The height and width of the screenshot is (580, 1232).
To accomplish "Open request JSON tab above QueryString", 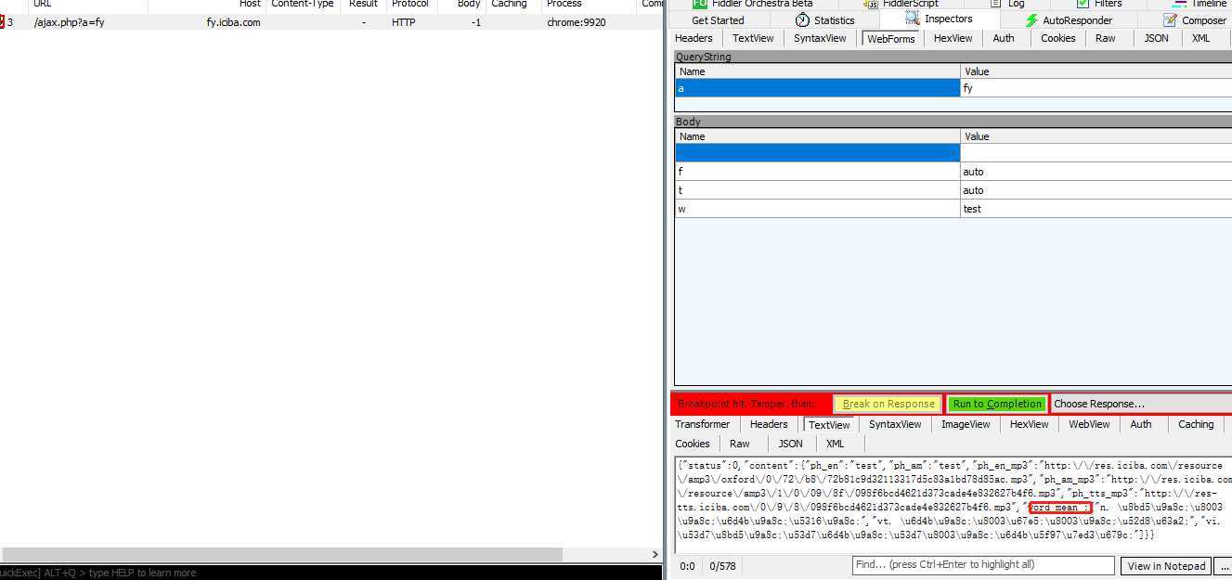I will click(1156, 38).
